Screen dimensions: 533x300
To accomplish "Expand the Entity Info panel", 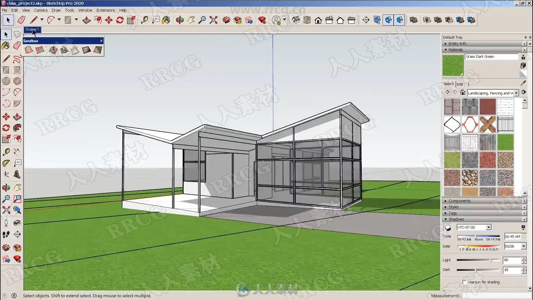I will [446, 44].
